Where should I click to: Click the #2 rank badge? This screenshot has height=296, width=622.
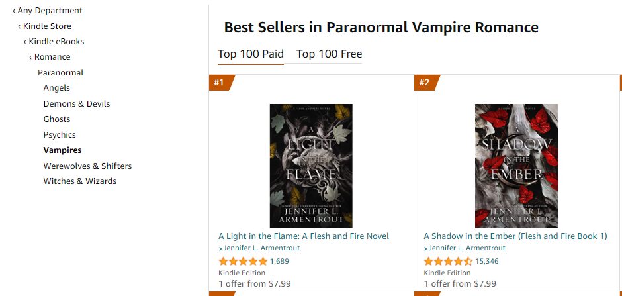(x=426, y=83)
